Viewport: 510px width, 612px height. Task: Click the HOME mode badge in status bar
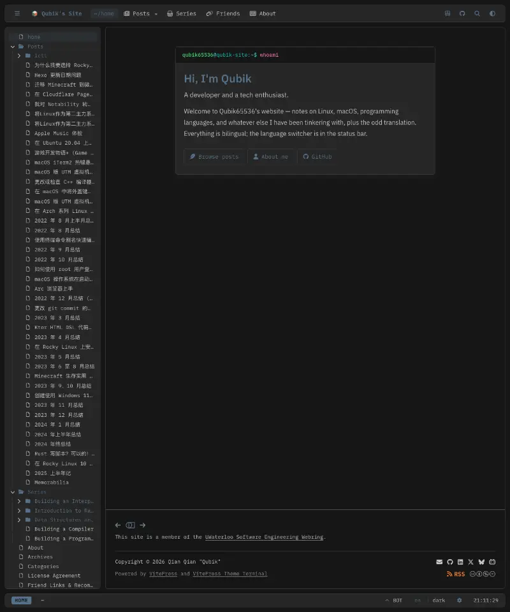click(x=22, y=601)
